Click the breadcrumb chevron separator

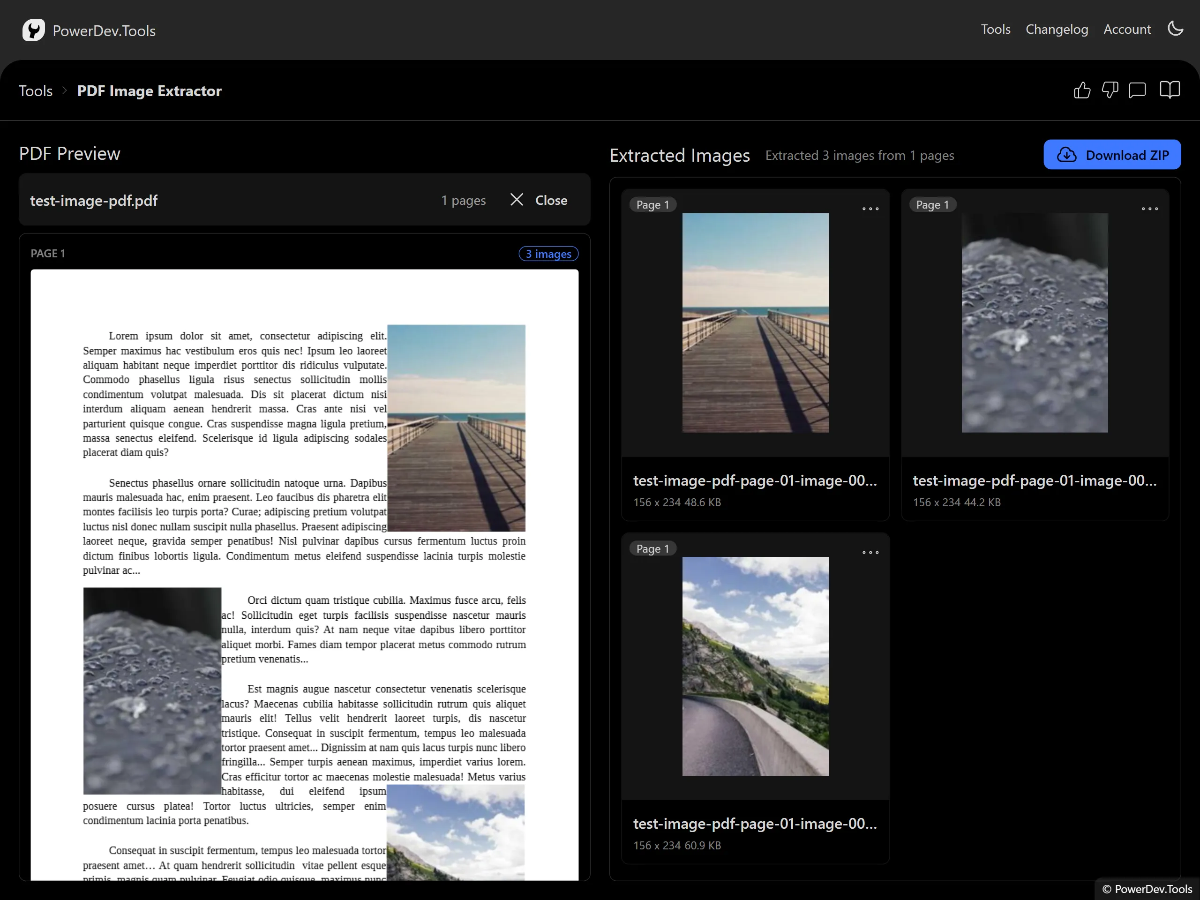pos(65,90)
